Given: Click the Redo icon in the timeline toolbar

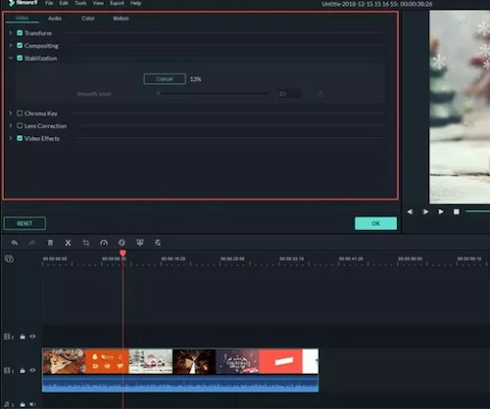Looking at the screenshot, I should pos(32,243).
